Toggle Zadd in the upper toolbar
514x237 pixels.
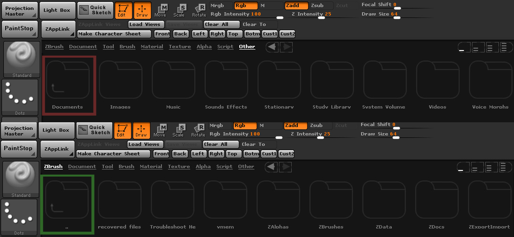click(x=296, y=6)
